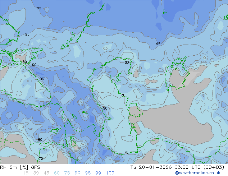Image resolution: width=228 pixels, height=176 pixels.
Task: Select legend value '15' in the color scale
Action: [x=26, y=173]
